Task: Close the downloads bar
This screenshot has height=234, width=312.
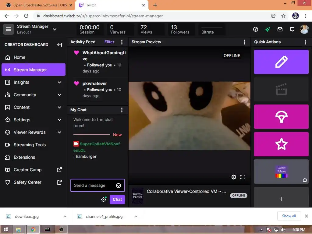Action: [307, 216]
